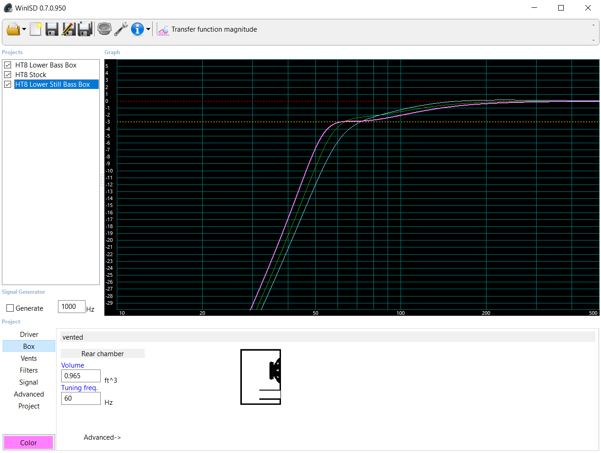Expand the open-file dropdown arrow
Screen dimensions: 601x453
pyautogui.click(x=24, y=29)
